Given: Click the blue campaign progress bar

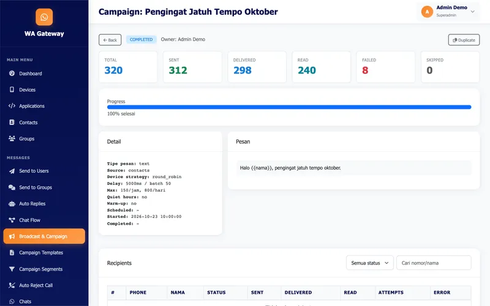Looking at the screenshot, I should pos(289,107).
